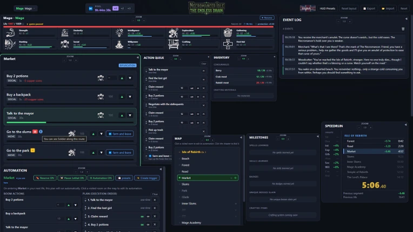
Task: Click the blue fast-forward icon in Pool
Action: 91,9
